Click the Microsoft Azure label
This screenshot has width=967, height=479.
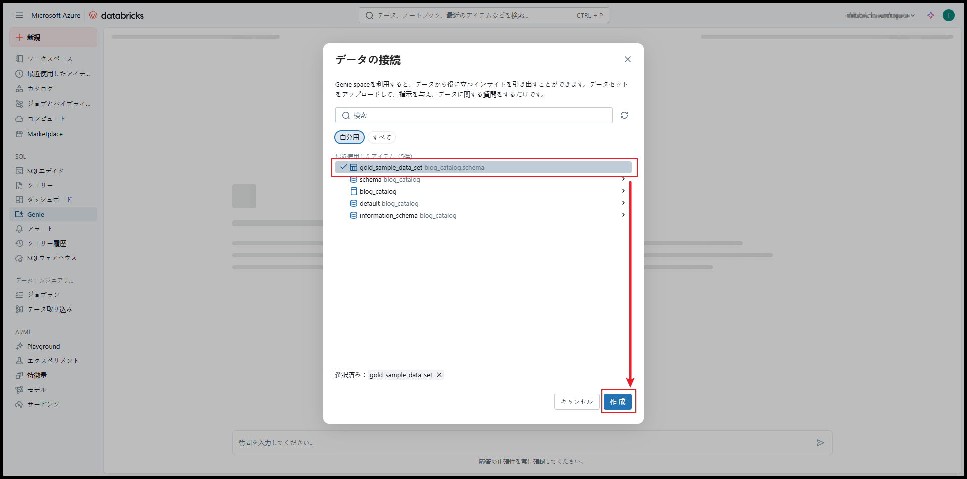[56, 15]
